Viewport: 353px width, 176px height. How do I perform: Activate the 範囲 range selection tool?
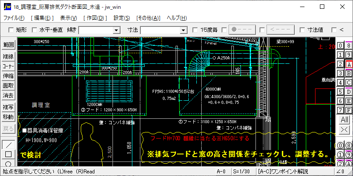(x=8, y=45)
